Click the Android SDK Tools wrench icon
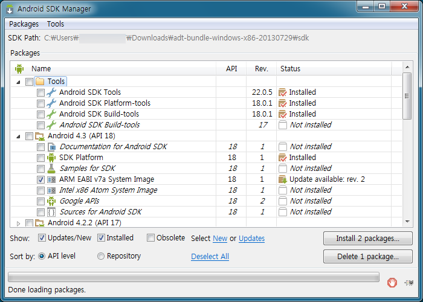 (x=51, y=92)
